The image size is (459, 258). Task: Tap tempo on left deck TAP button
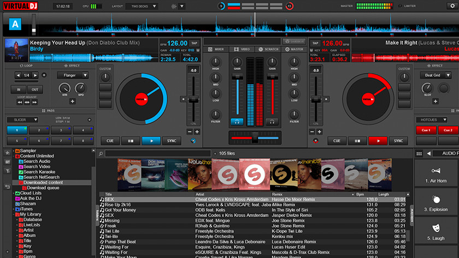(194, 43)
